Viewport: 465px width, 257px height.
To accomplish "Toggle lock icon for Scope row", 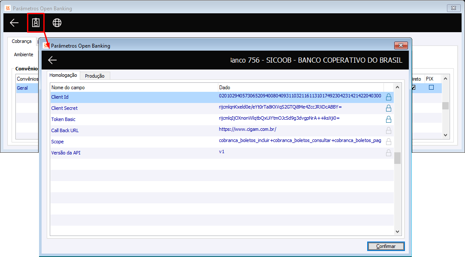I will point(389,142).
